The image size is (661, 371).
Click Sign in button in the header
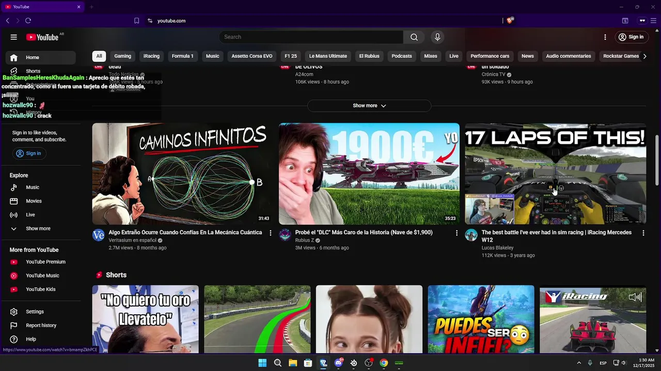pyautogui.click(x=631, y=37)
